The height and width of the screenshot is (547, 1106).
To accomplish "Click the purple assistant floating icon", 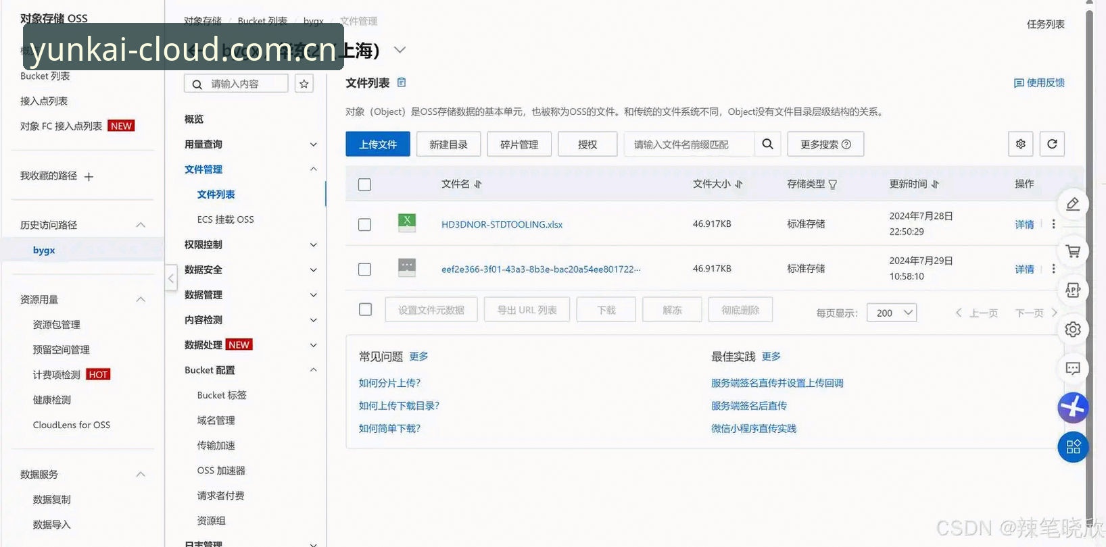I will (x=1073, y=408).
